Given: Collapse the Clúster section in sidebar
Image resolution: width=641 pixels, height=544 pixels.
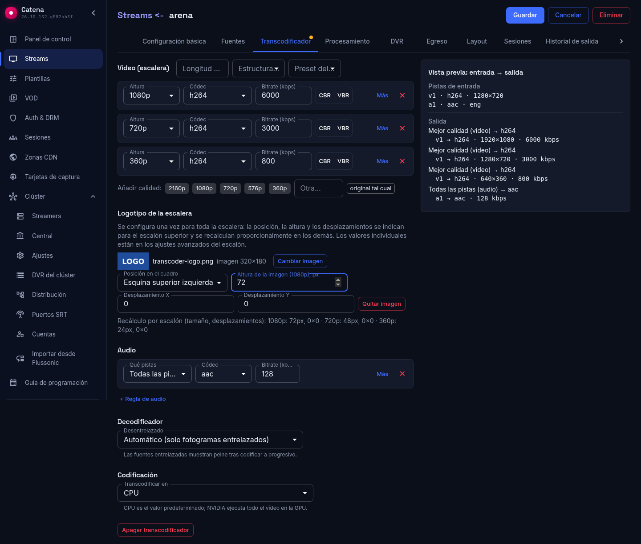Looking at the screenshot, I should pos(93,196).
